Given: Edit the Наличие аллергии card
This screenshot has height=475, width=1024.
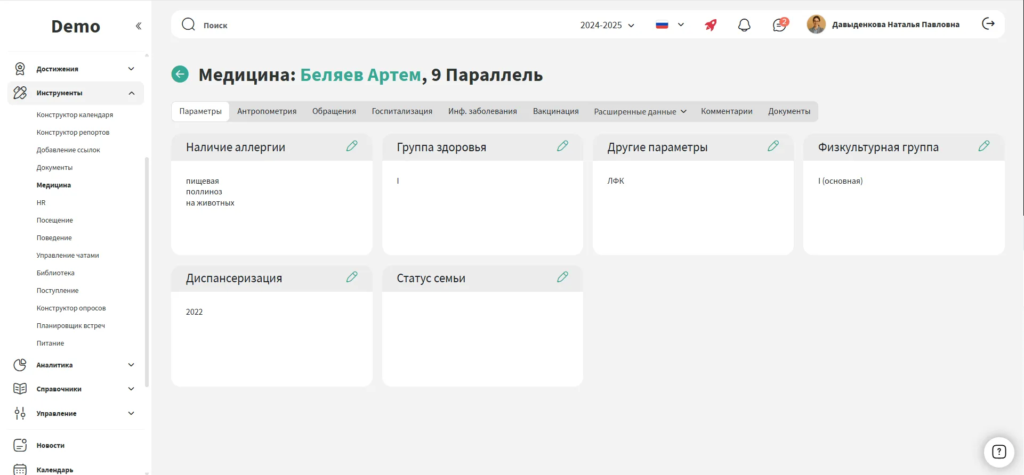Looking at the screenshot, I should 352,146.
